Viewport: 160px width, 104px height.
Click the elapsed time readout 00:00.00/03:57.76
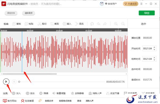pos(115,82)
